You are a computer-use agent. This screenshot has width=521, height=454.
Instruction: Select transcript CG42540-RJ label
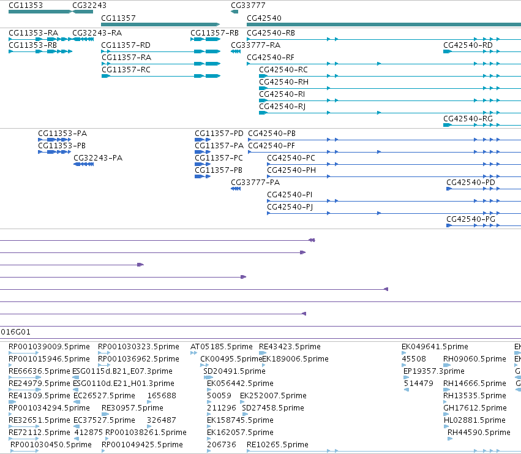pos(282,107)
